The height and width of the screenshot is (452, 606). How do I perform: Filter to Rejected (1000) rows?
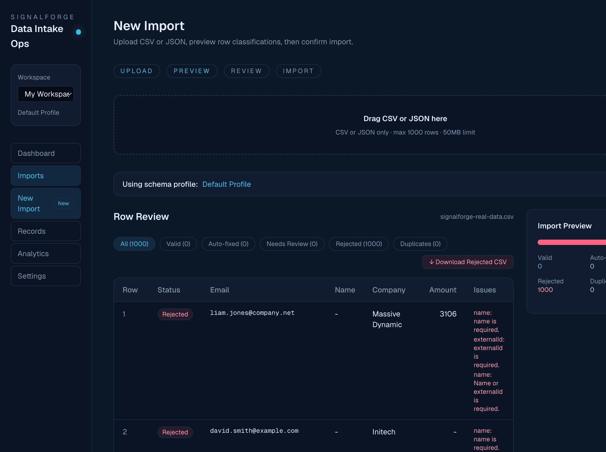359,244
